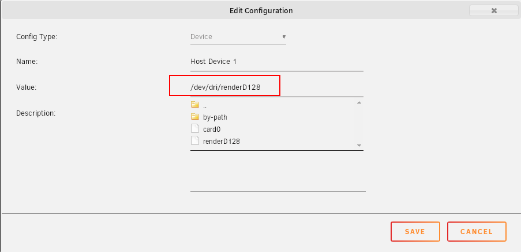Select the by-path folder name

pos(215,117)
